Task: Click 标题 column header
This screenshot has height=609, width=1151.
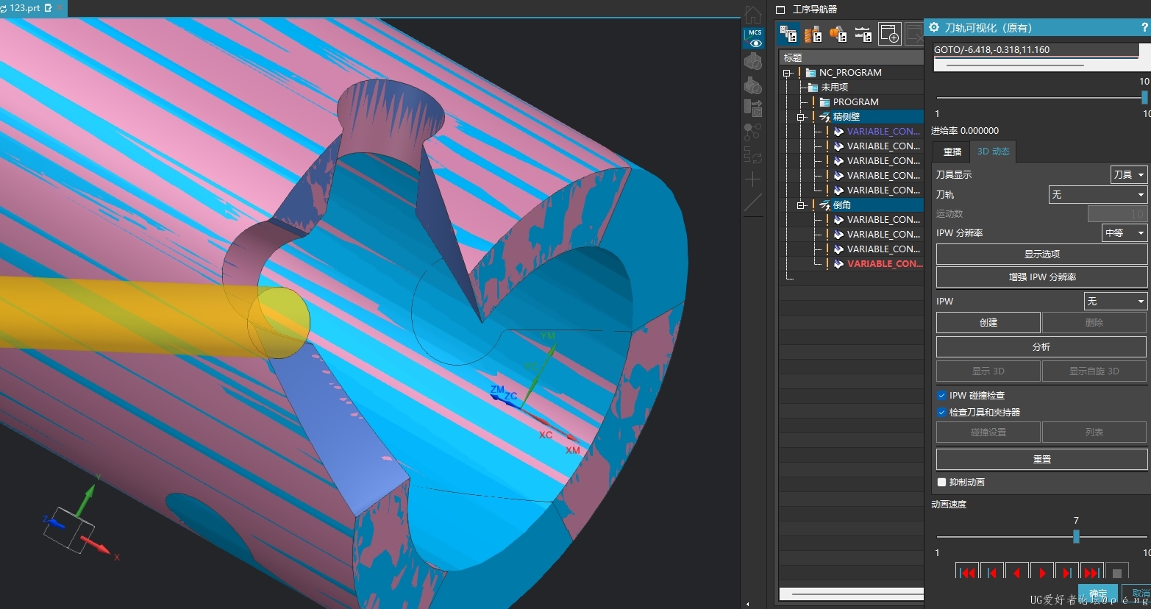Action: 852,57
